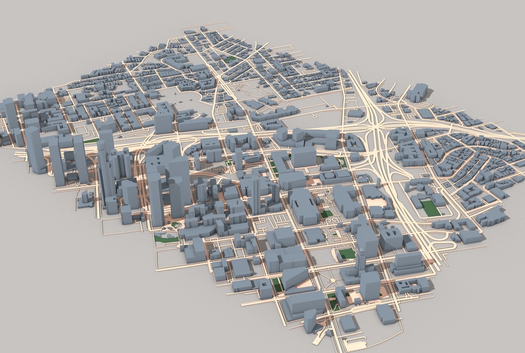Select the circular roundabout near bottom center

332,280
